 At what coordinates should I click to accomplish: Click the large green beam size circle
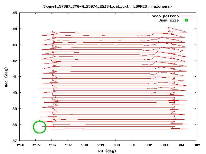40,127
